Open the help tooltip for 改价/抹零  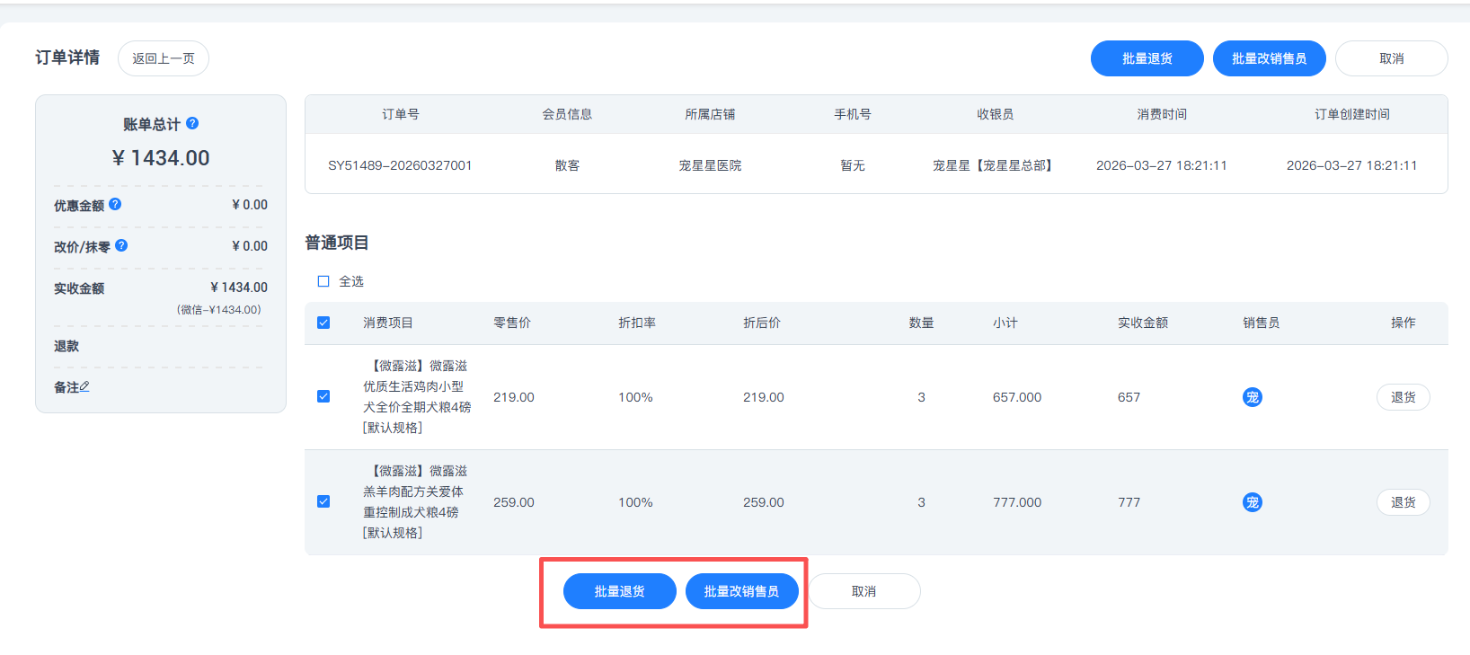[121, 245]
